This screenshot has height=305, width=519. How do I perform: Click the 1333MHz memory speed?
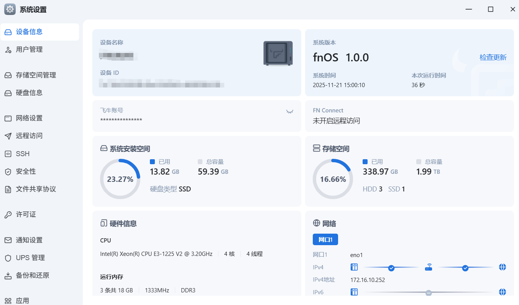157,290
